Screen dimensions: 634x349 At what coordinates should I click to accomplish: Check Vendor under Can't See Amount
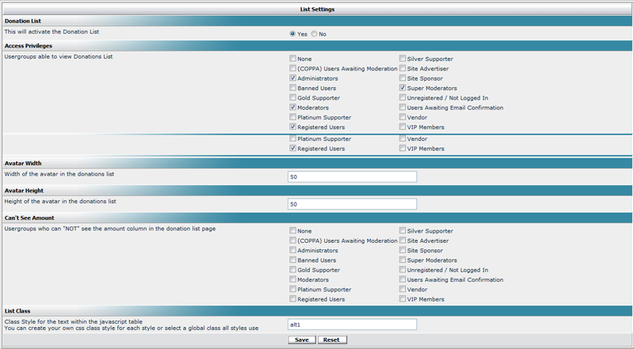coord(403,289)
